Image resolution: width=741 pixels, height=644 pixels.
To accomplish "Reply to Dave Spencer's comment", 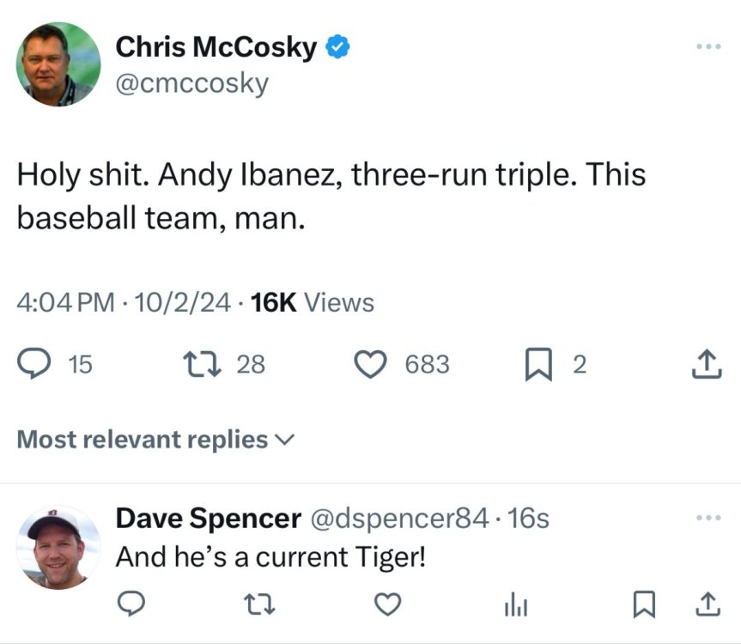I will [130, 605].
